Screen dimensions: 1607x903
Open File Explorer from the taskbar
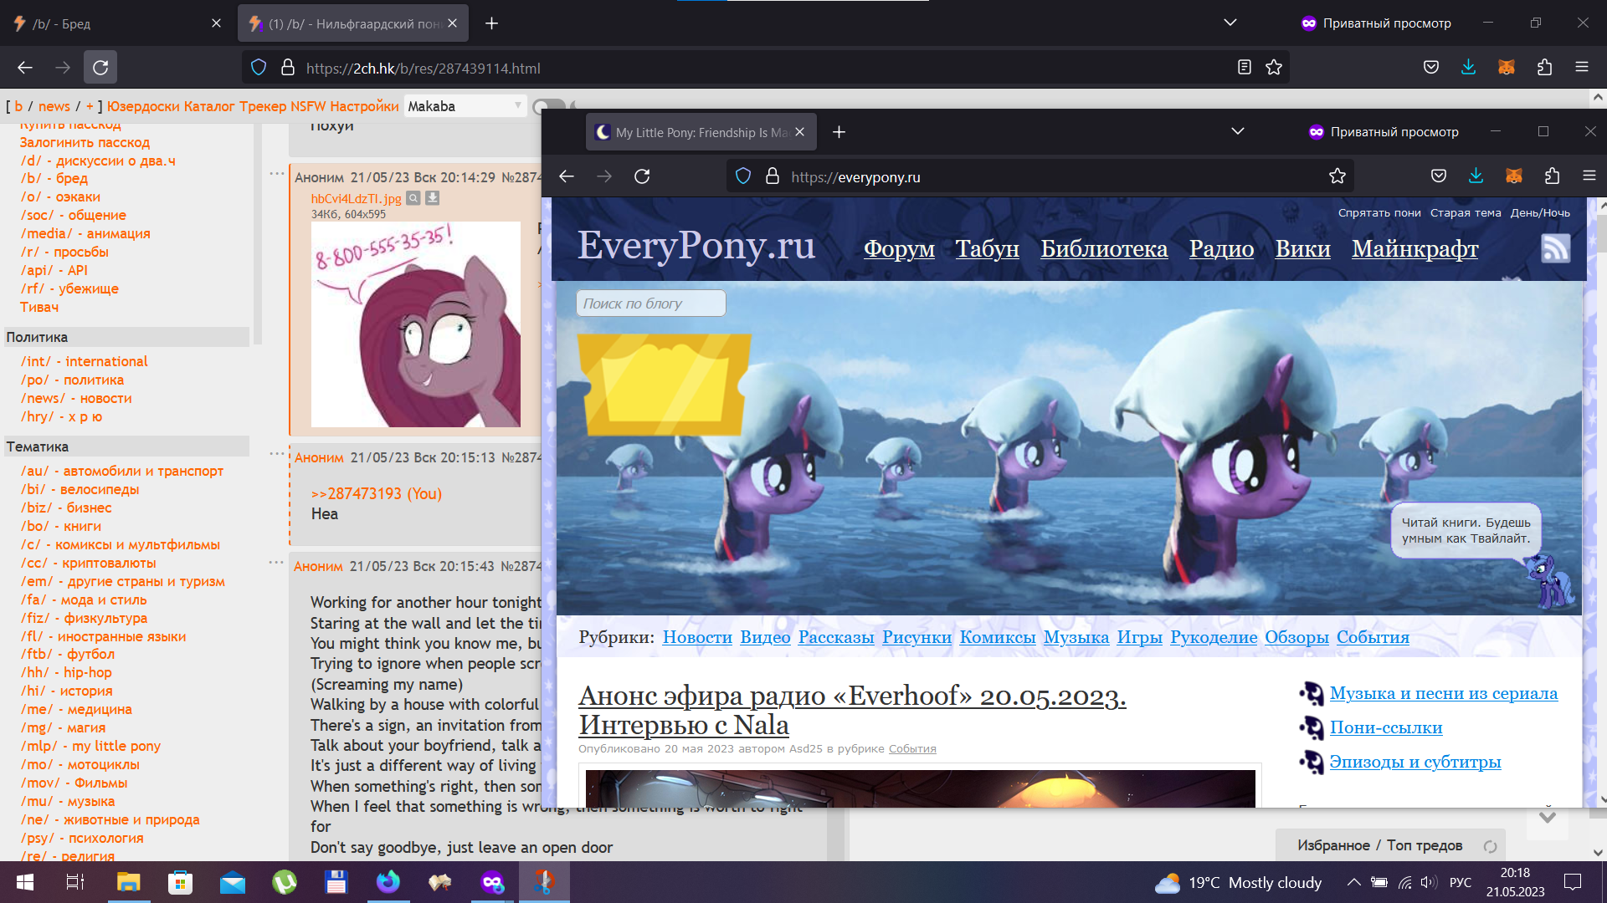click(x=128, y=882)
